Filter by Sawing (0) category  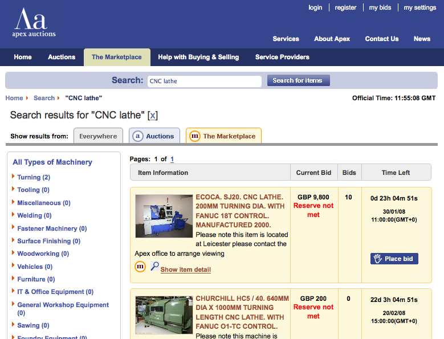click(x=33, y=325)
